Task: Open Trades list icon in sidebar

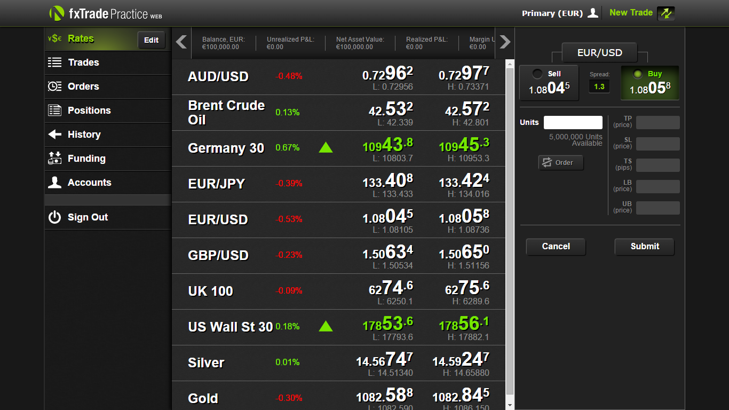Action: 54,62
